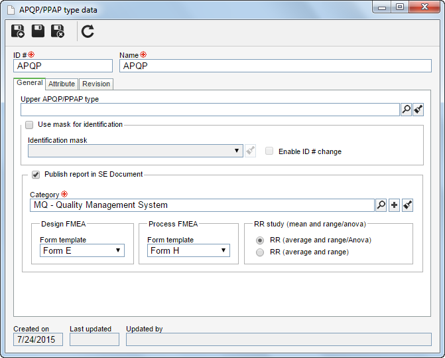Click the ID # input field
This screenshot has width=445, height=358.
pos(63,66)
